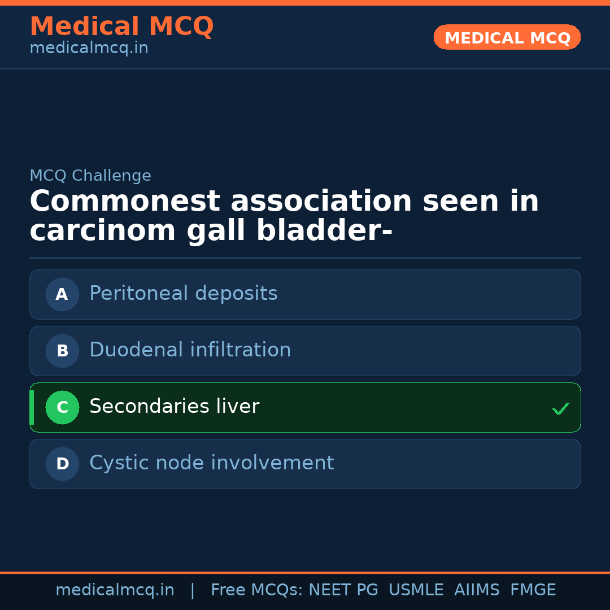Click the green letter C circle icon
Viewport: 610px width, 610px height.
[x=62, y=407]
